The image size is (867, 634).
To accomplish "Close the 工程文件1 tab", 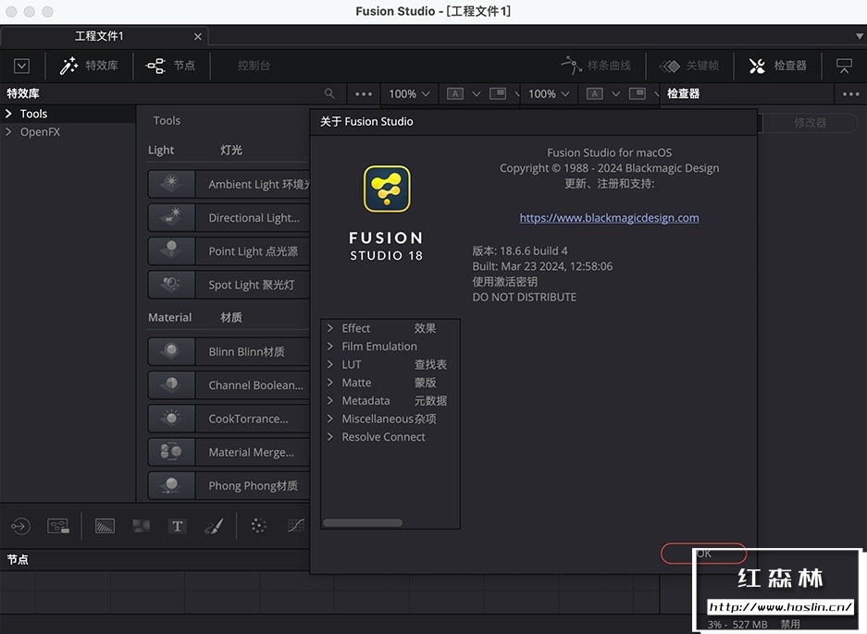I will (198, 36).
